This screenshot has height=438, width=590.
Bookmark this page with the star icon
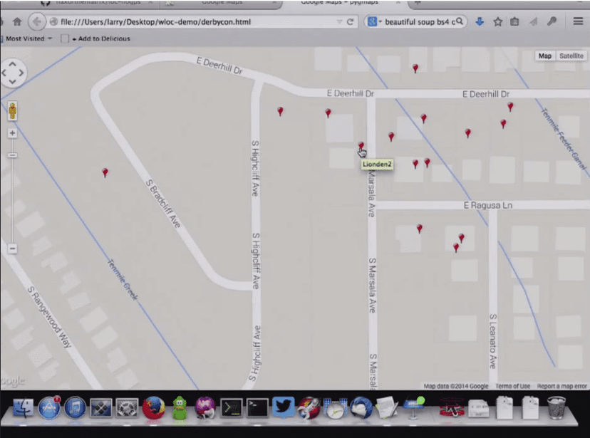pos(498,22)
